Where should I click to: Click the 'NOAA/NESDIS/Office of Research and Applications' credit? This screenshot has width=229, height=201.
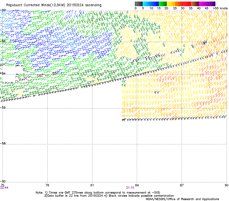[x=182, y=199]
